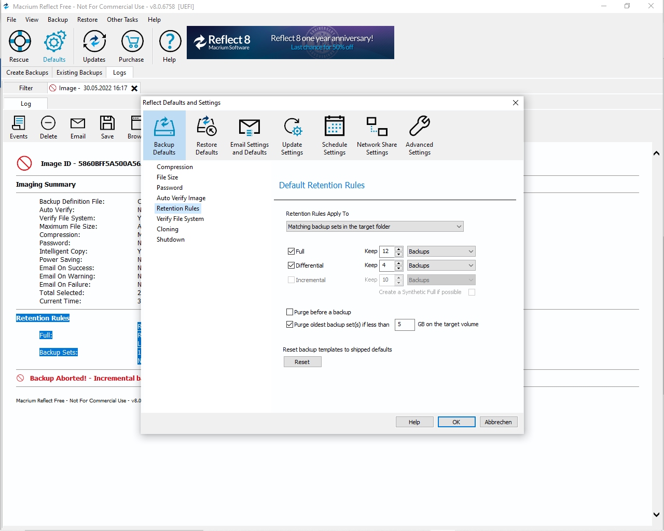The image size is (664, 531).
Task: Click the dialog Help button
Action: [414, 422]
